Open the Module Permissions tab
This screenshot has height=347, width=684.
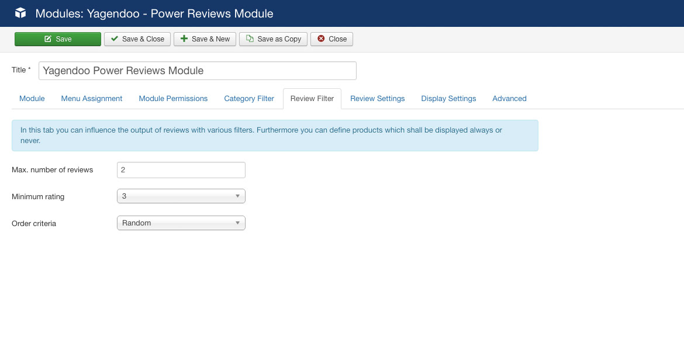click(173, 99)
